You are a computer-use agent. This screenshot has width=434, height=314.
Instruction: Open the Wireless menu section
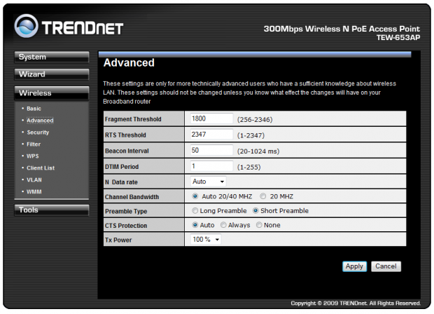52,93
